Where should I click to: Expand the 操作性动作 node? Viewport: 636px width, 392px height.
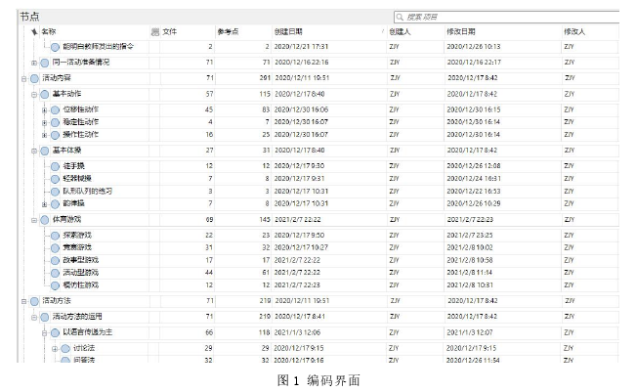point(45,136)
